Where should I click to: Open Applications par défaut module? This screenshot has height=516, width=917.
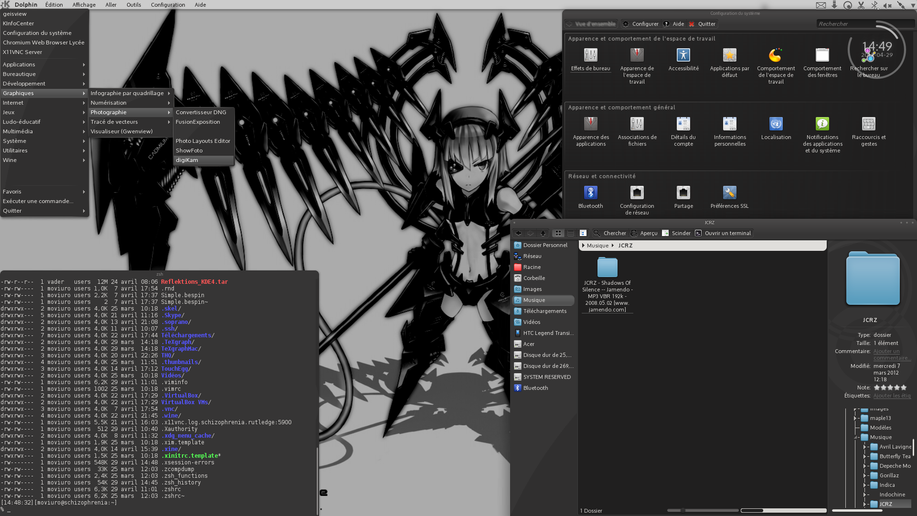pyautogui.click(x=729, y=63)
